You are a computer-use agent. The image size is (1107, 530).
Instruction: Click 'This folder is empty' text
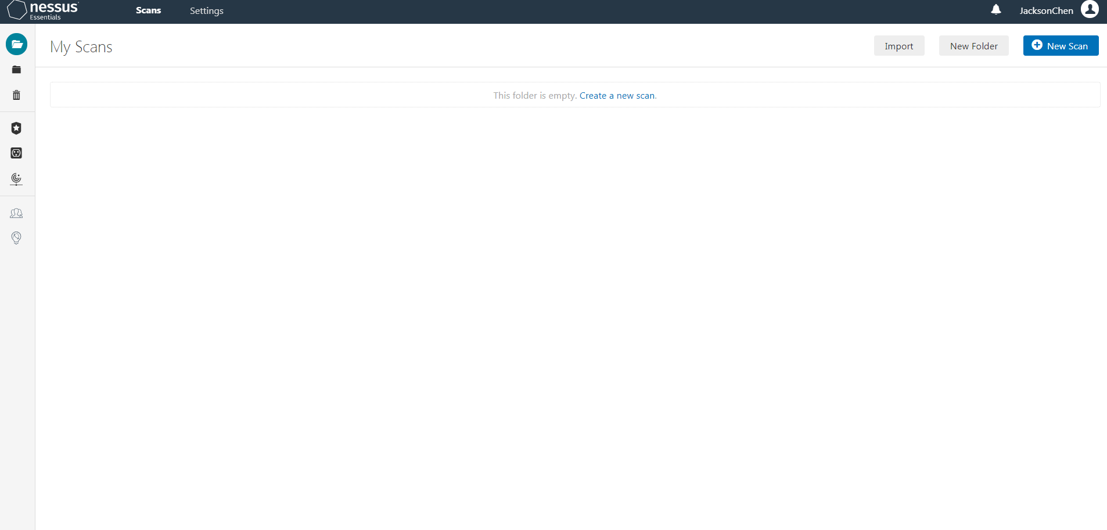tap(534, 96)
